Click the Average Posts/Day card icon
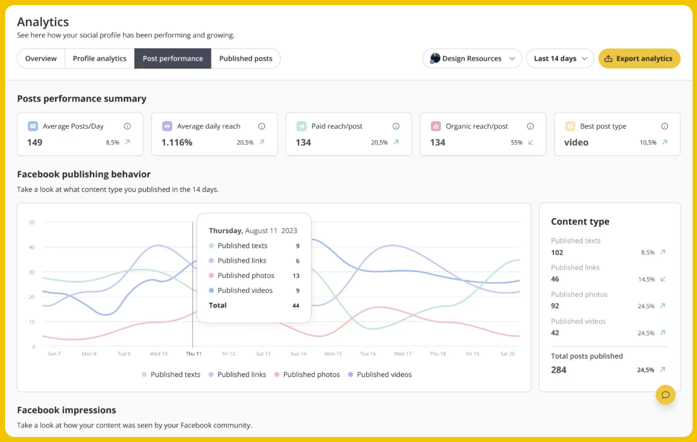697x442 pixels. (33, 126)
